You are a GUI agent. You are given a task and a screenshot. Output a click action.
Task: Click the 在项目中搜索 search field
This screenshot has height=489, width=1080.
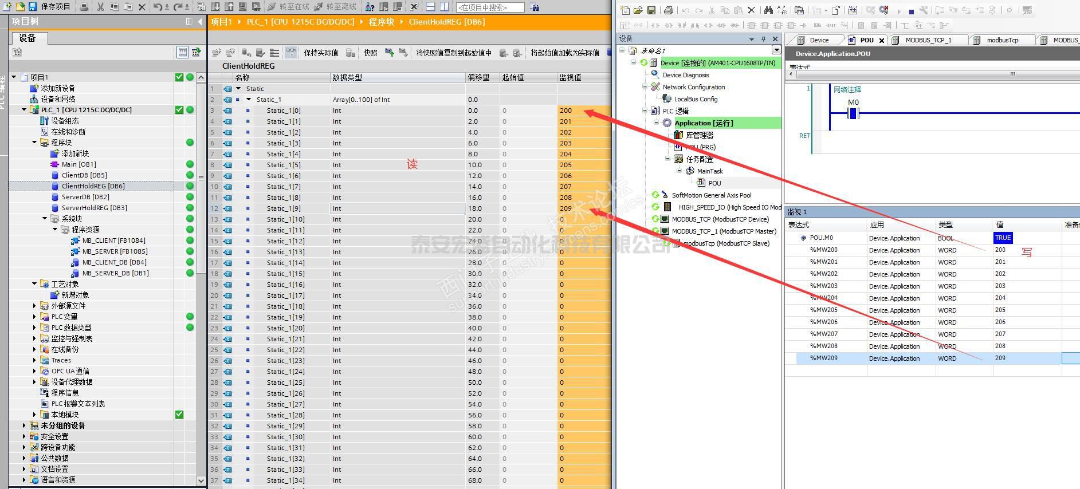(x=490, y=7)
